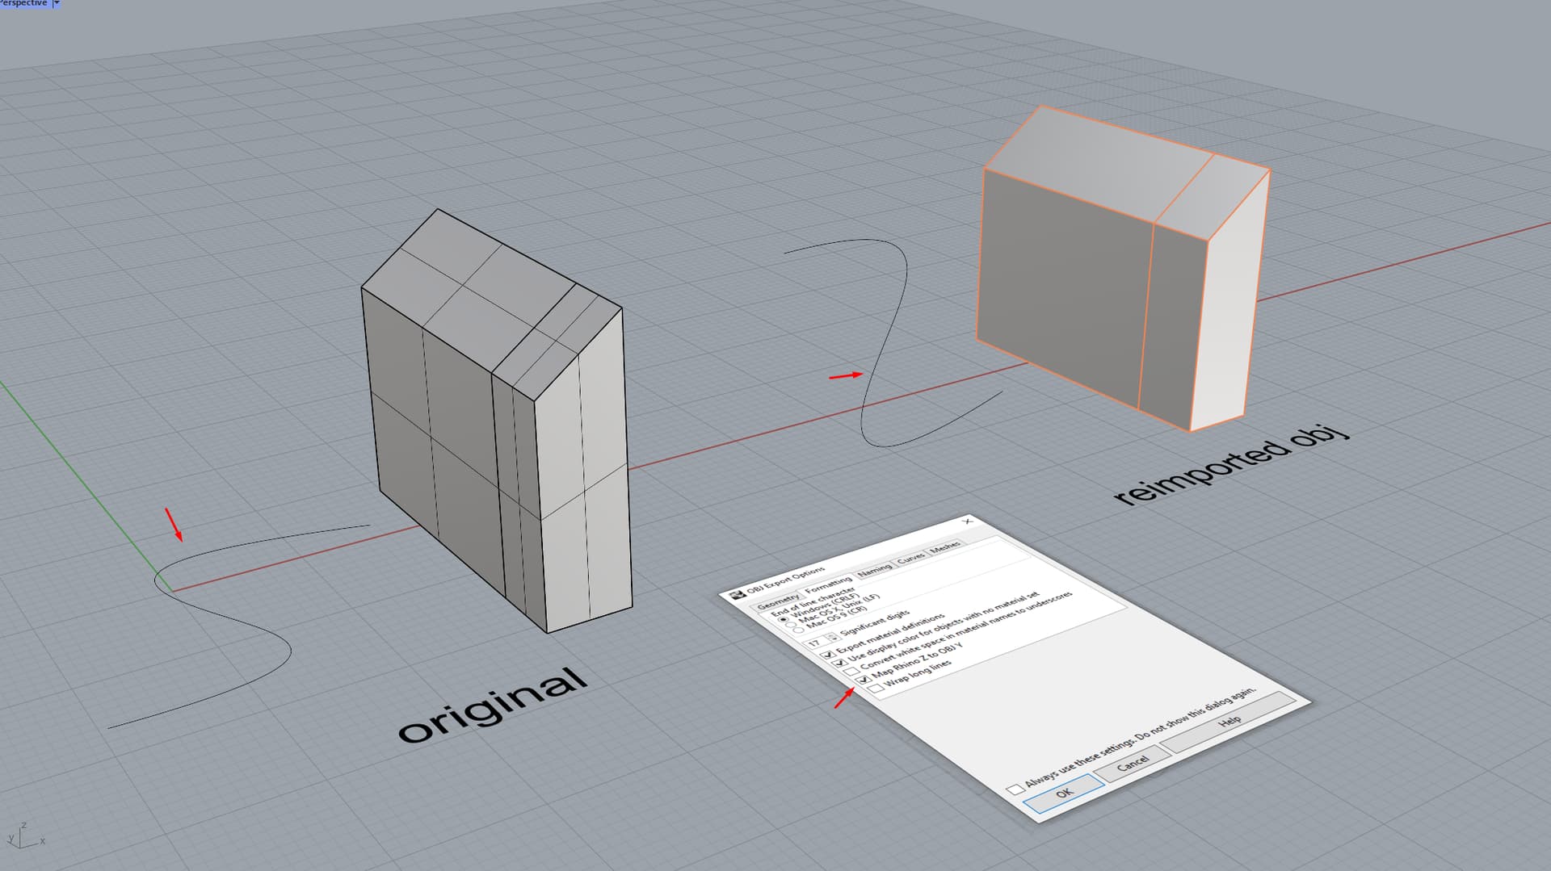Click the world axes icon
This screenshot has height=871, width=1551.
tap(24, 836)
